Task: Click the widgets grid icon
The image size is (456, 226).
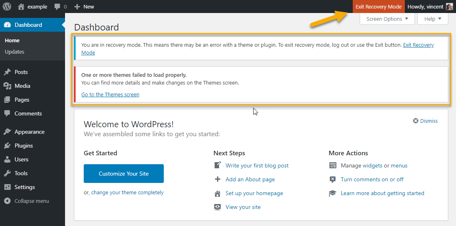Action: point(333,165)
